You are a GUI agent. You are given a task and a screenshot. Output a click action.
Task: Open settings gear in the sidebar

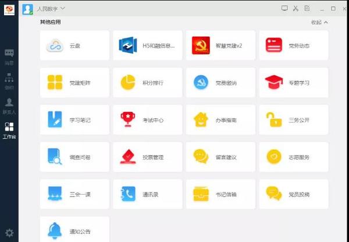pos(9,233)
